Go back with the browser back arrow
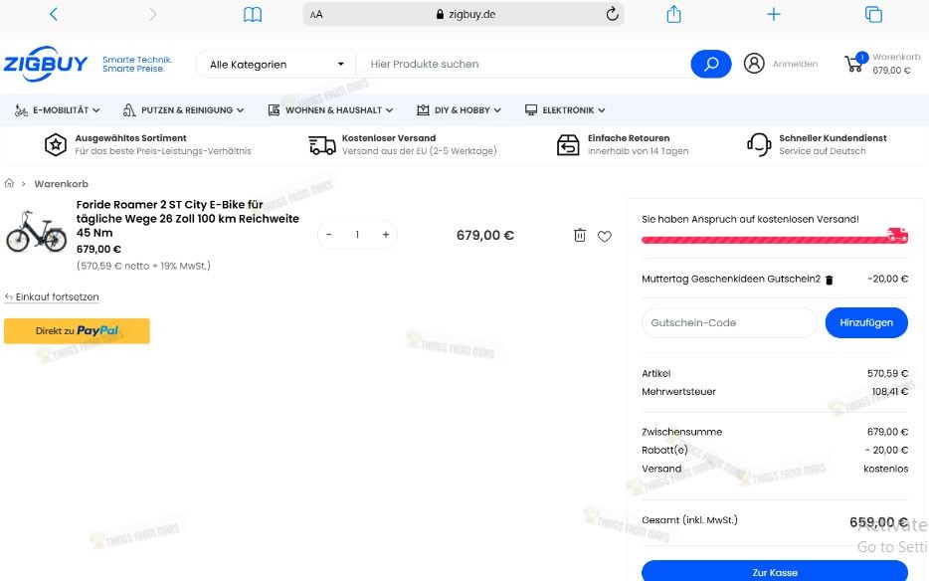 (54, 14)
